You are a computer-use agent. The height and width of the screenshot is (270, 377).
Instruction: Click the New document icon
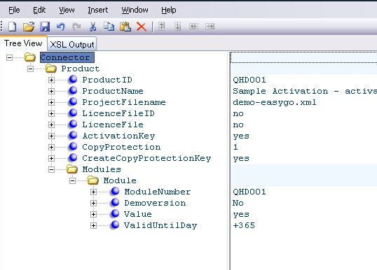coord(13,27)
